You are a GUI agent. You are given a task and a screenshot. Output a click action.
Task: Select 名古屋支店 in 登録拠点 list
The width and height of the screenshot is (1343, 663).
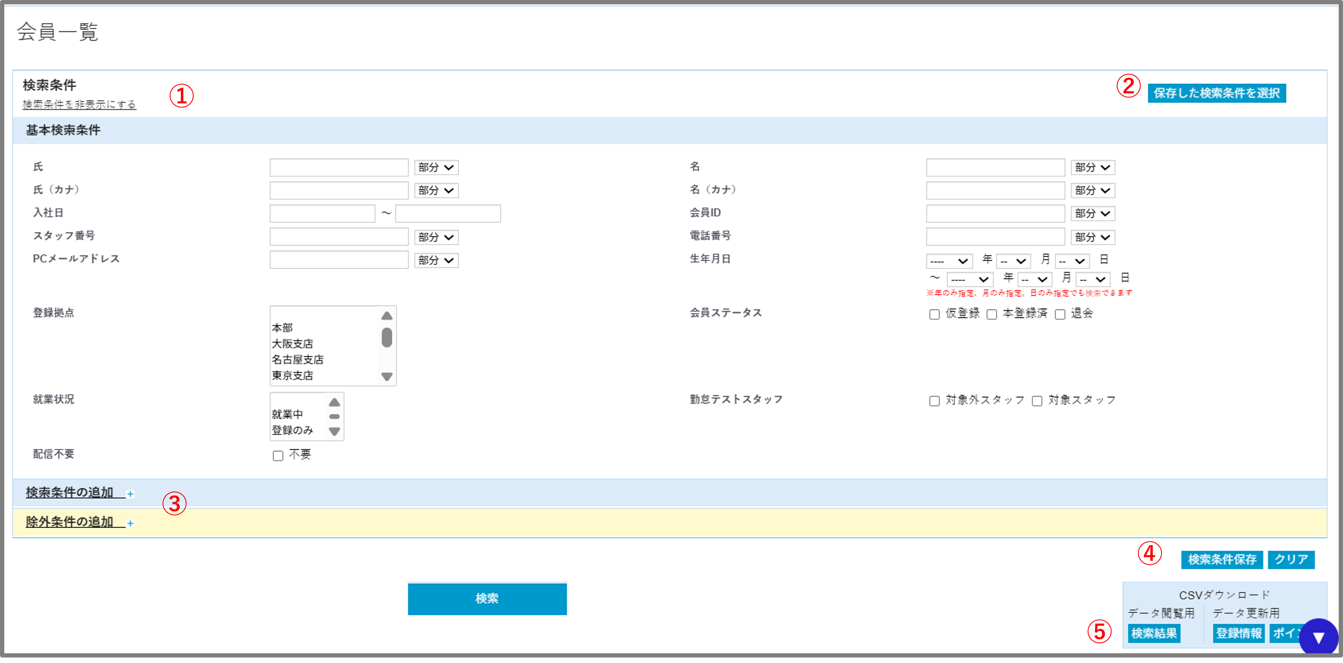(x=297, y=360)
